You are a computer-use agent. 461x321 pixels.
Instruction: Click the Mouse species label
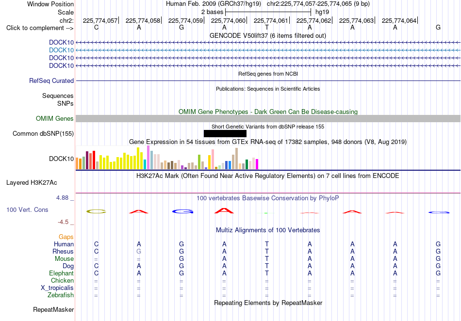[x=64, y=259]
